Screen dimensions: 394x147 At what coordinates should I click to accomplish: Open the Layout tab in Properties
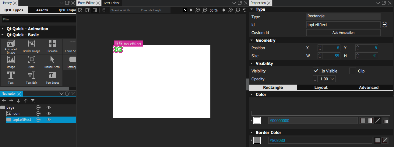click(321, 87)
